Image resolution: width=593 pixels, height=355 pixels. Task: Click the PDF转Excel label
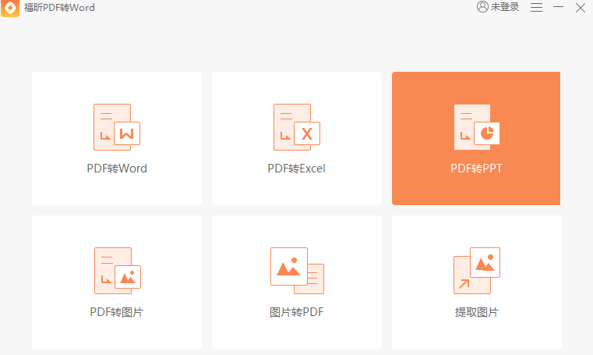pyautogui.click(x=296, y=169)
